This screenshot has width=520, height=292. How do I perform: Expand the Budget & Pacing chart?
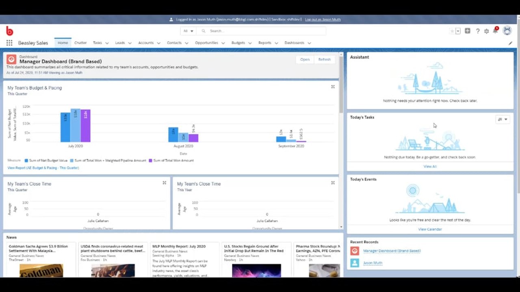pyautogui.click(x=333, y=86)
